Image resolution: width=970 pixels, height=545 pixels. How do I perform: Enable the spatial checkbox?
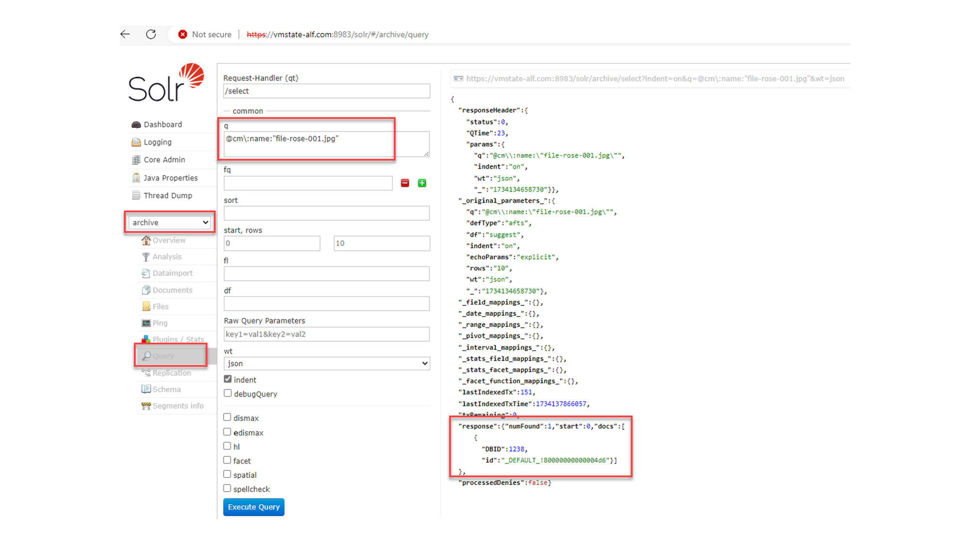pos(227,474)
